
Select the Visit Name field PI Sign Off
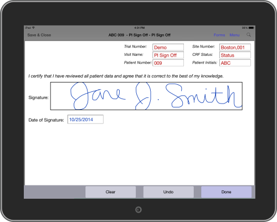168,55
